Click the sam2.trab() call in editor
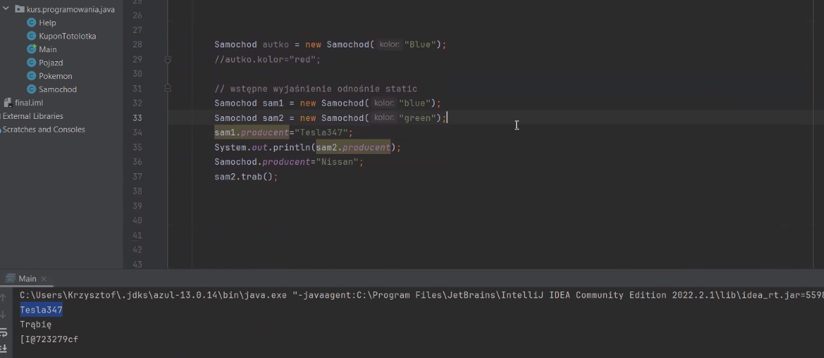Image resolution: width=824 pixels, height=358 pixels. (245, 177)
